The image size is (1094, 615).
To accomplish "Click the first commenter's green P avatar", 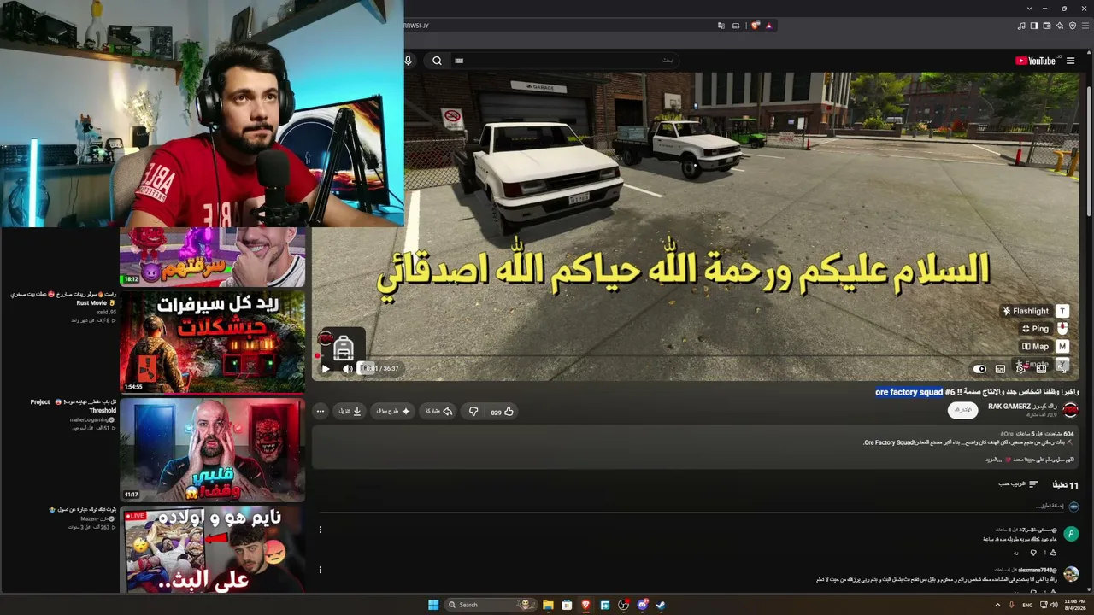I will pos(1071,535).
